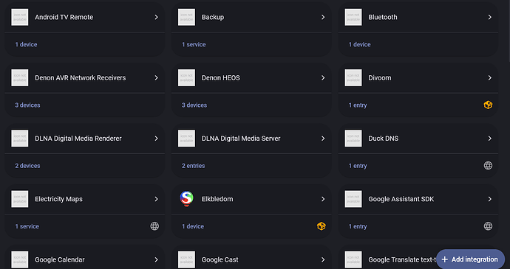Viewport: 510px width, 269px height.
Task: Click the DLNA Digital Media Renderer icon
Action: coord(20,139)
